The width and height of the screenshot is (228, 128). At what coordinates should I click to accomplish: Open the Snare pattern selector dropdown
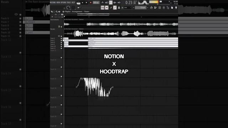point(140,8)
